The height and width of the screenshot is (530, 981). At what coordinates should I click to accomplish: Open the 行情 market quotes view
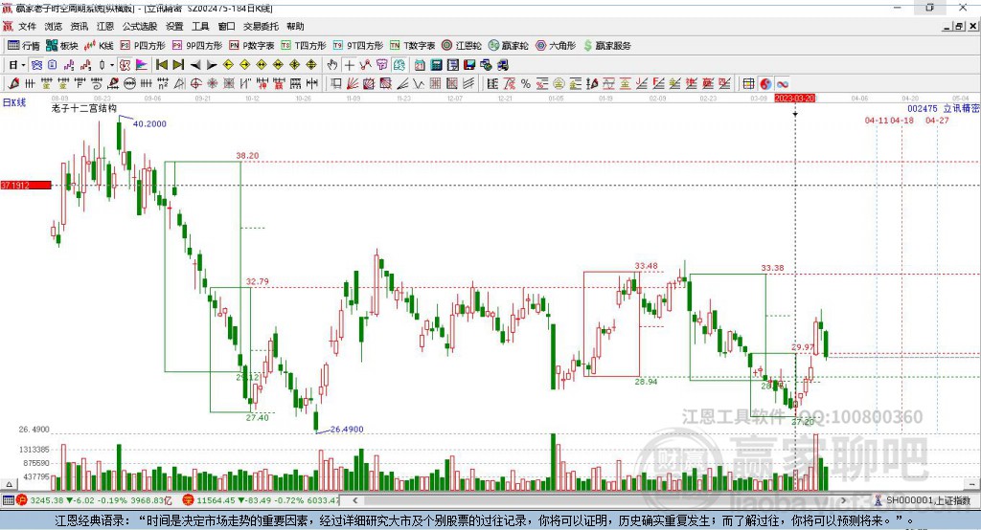click(x=24, y=46)
